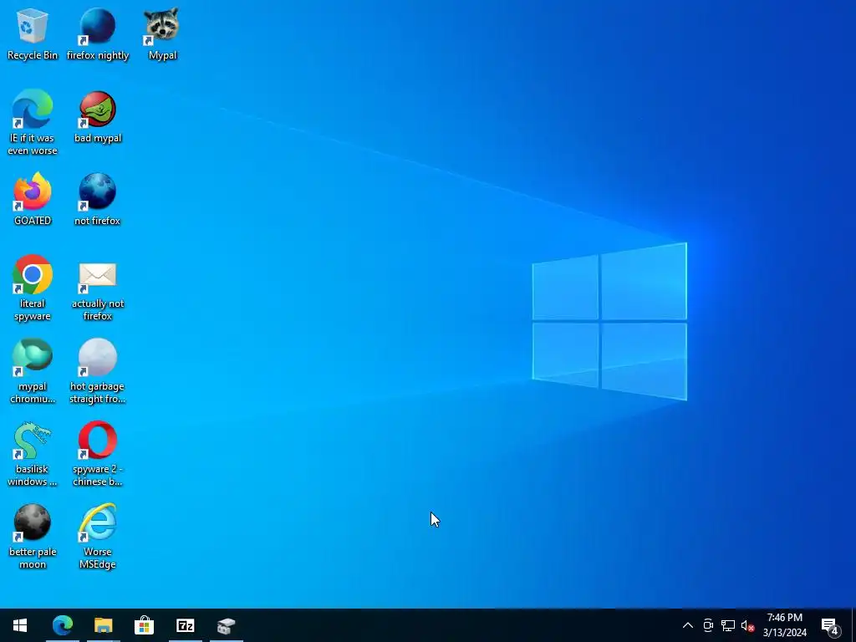This screenshot has height=642, width=856.
Task: Select the GOATED Firefox shortcut
Action: pyautogui.click(x=33, y=199)
